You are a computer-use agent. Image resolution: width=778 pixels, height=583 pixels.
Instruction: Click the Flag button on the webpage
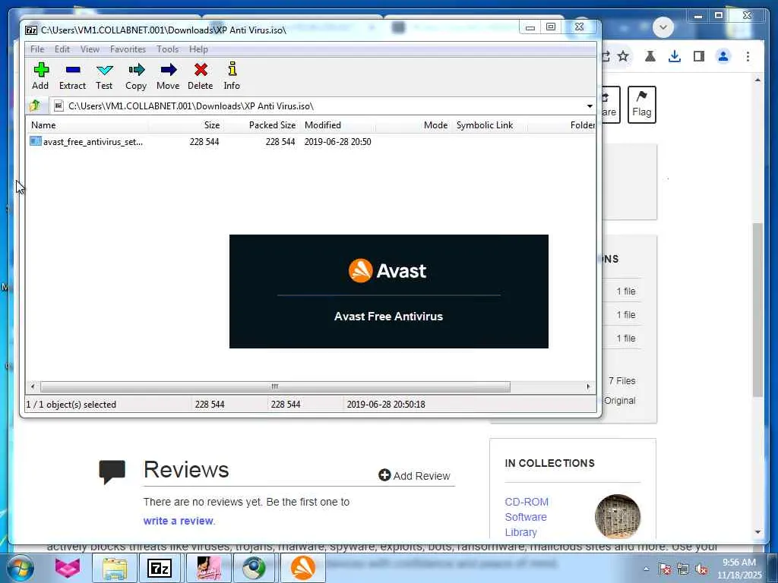(641, 104)
